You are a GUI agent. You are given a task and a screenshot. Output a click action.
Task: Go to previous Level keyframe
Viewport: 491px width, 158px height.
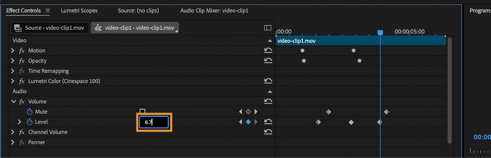[241, 122]
